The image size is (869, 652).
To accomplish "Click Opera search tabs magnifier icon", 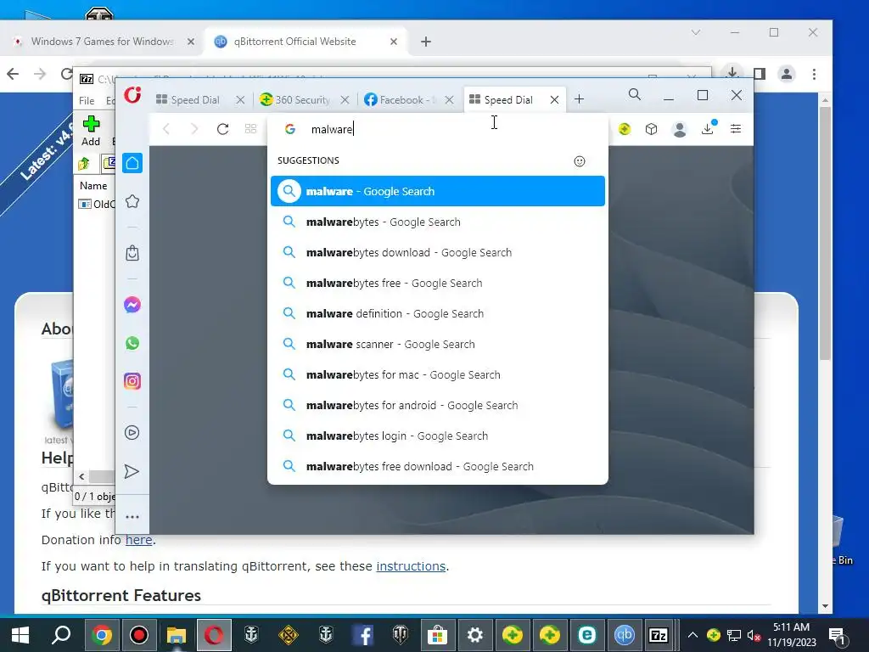I will [x=635, y=95].
